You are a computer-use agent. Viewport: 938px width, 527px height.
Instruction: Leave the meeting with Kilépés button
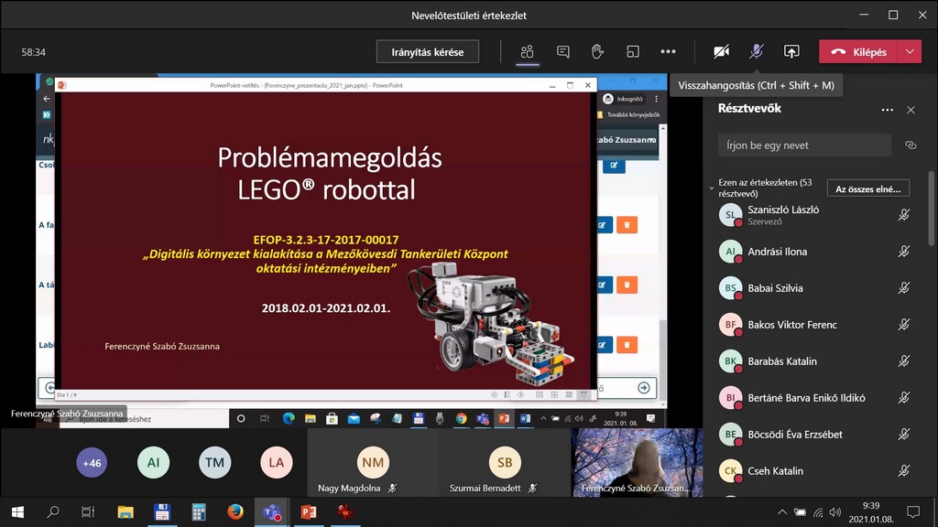[858, 52]
